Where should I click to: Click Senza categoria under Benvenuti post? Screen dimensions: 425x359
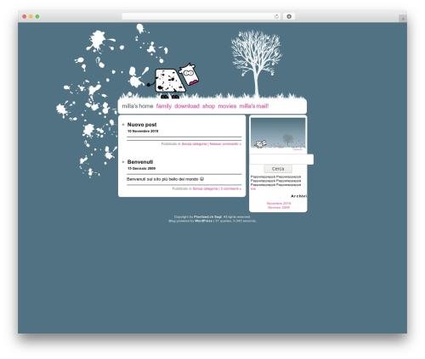(x=205, y=188)
